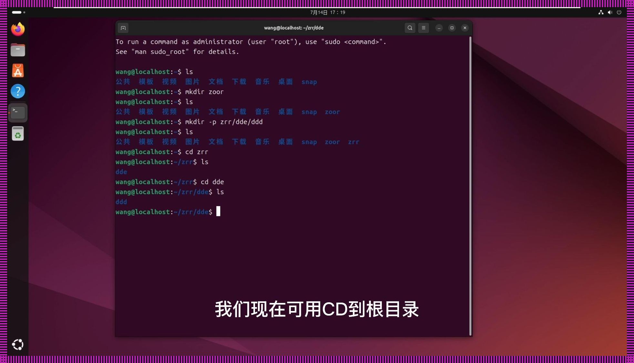634x363 pixels.
Task: Select the Terminal icon in the dock
Action: (18, 112)
